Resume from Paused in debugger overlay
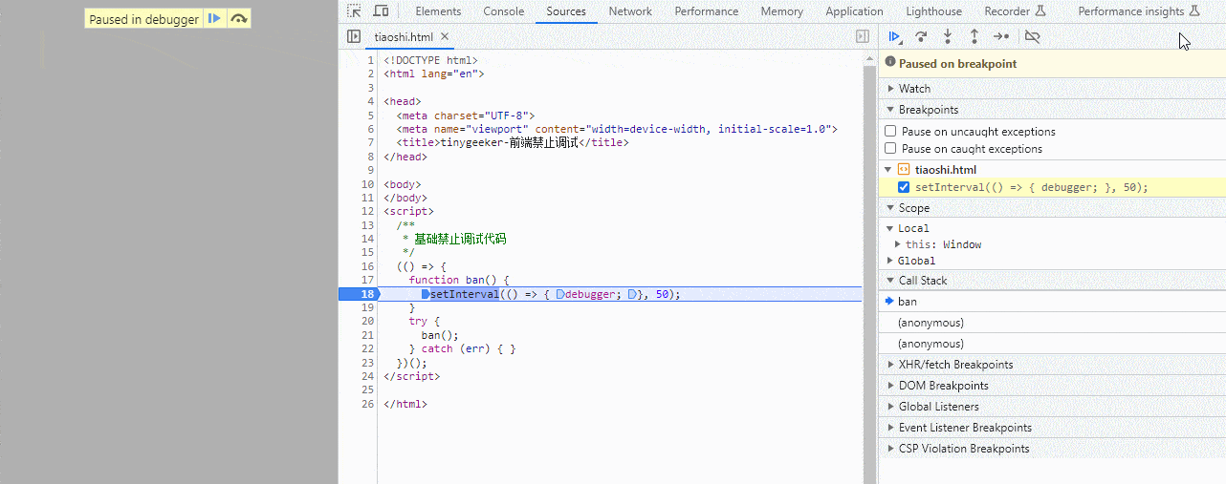 tap(215, 18)
